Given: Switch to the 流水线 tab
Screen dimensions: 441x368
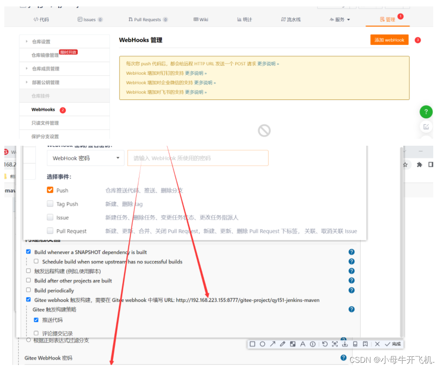Looking at the screenshot, I should [x=291, y=20].
